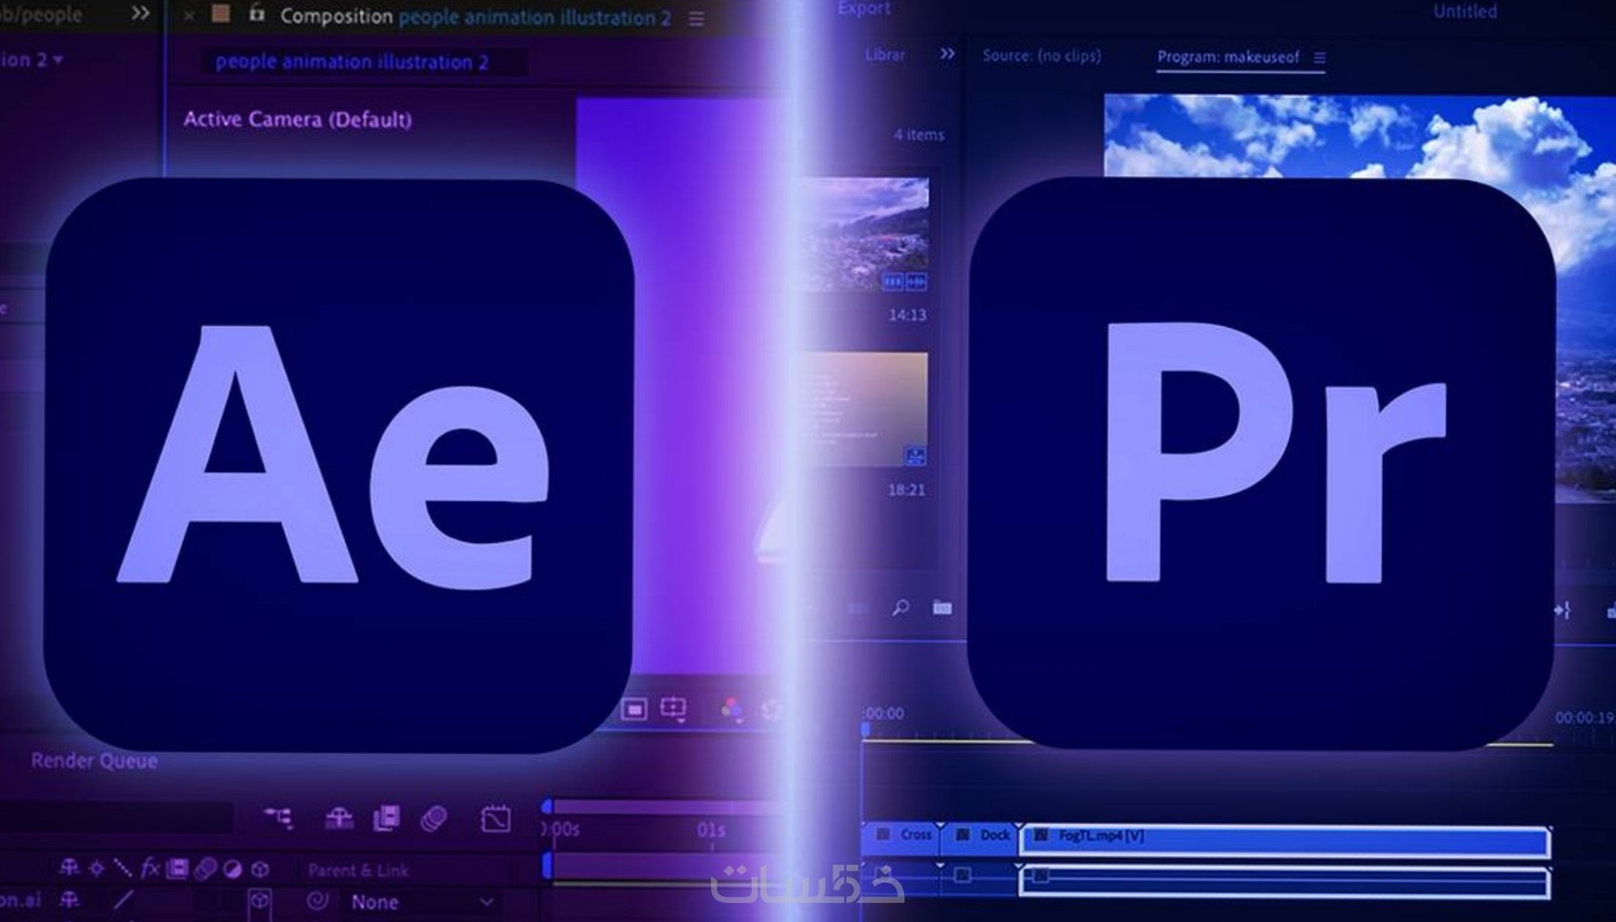Click the fx badge on the FogTL.mp4 clip
Viewport: 1616px width, 922px height.
tap(1041, 836)
